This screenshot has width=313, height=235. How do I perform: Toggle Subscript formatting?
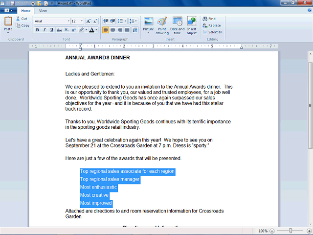pos(67,30)
